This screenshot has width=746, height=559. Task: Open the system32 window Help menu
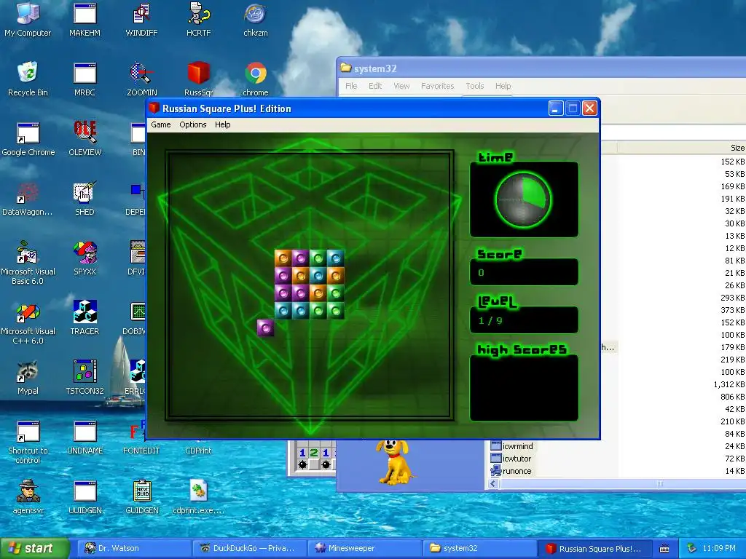coord(503,86)
